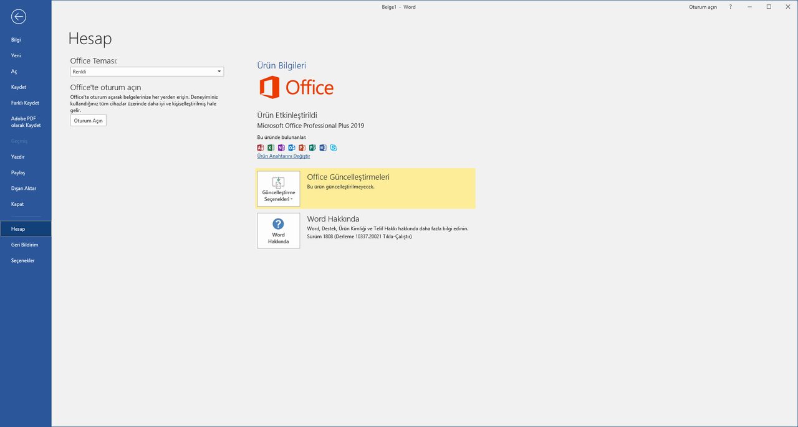Click the Ürün Etkinleştirildi text
This screenshot has width=798, height=427.
(x=287, y=115)
